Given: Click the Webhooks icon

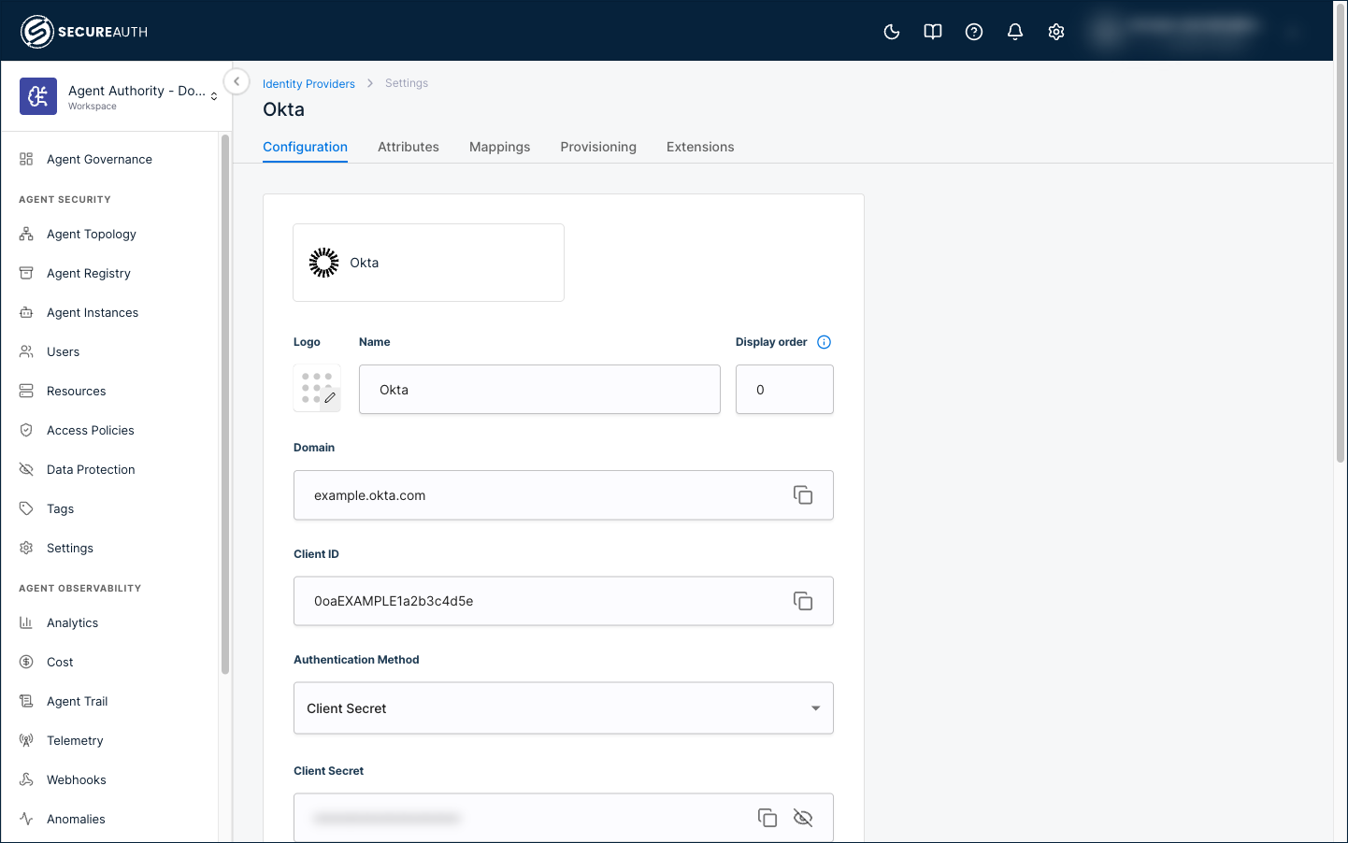Looking at the screenshot, I should pyautogui.click(x=26, y=779).
